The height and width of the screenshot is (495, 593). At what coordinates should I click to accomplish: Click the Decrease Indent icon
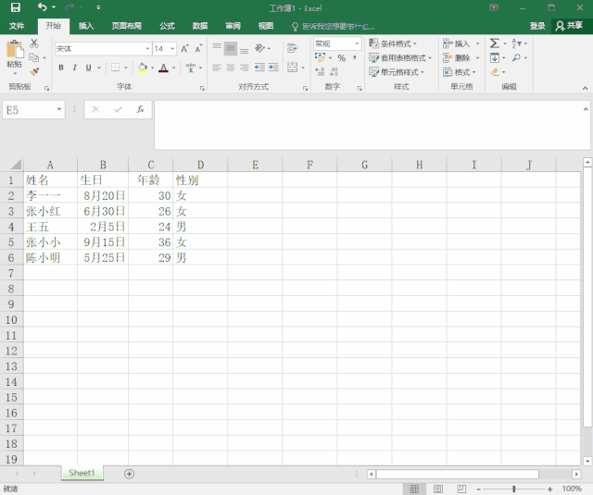tap(259, 68)
